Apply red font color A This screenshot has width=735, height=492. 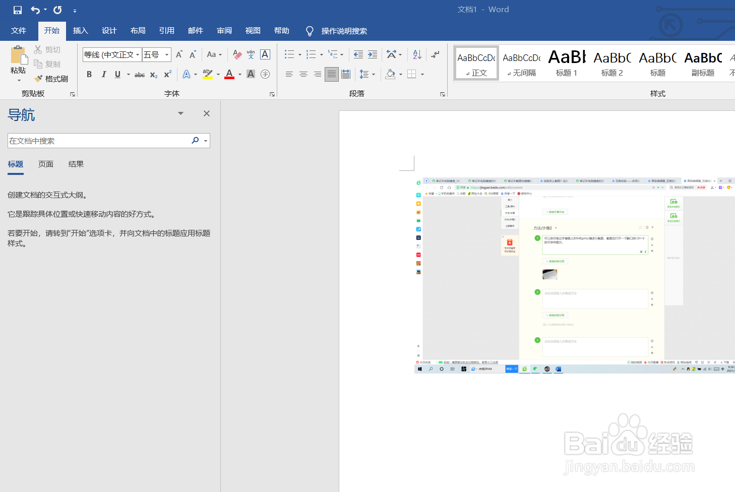click(229, 74)
